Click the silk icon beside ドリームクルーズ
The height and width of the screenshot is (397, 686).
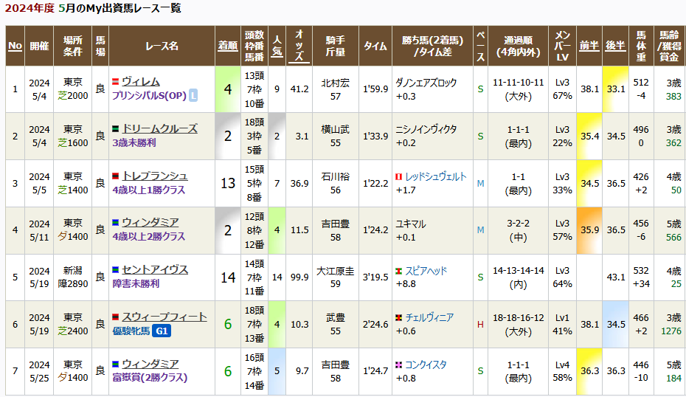click(x=115, y=129)
